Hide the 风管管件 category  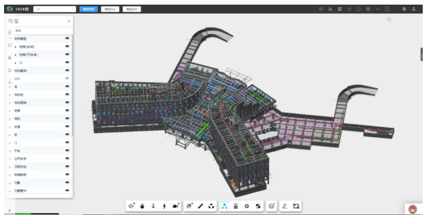pyautogui.click(x=67, y=190)
